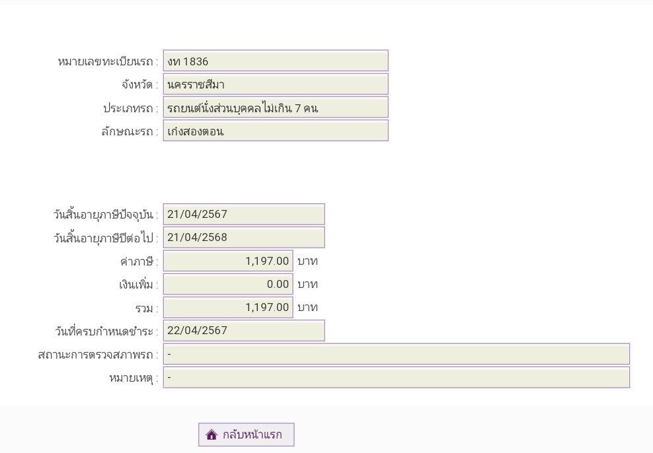
Task: Click บาท unit next to เงินเพิ่ม
Action: pos(308,285)
